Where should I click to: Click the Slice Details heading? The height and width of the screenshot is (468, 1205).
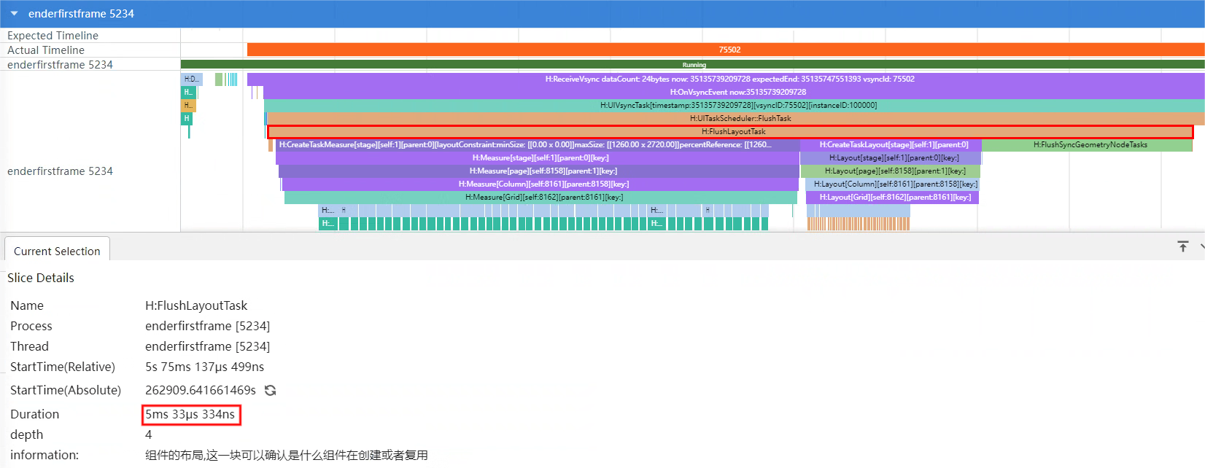pyautogui.click(x=41, y=278)
